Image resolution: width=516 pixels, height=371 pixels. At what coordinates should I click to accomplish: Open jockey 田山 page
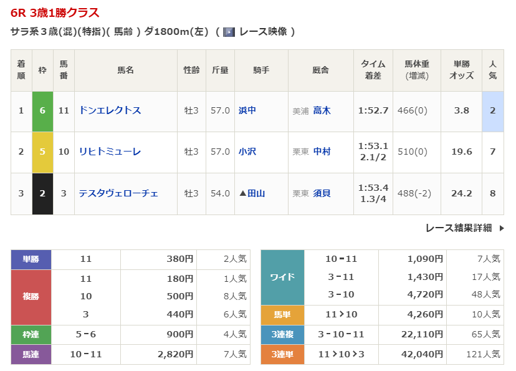pyautogui.click(x=256, y=193)
